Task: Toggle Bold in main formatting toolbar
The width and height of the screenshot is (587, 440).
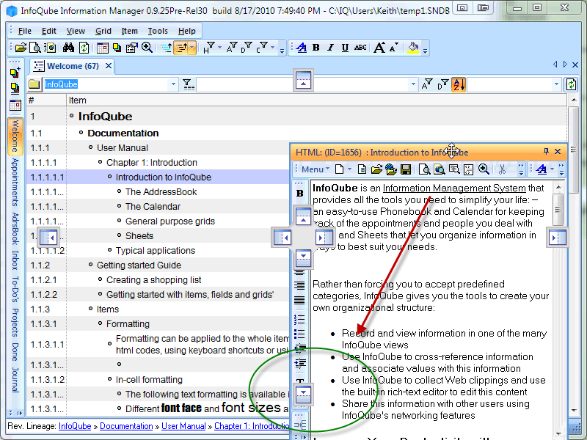Action: click(x=316, y=48)
